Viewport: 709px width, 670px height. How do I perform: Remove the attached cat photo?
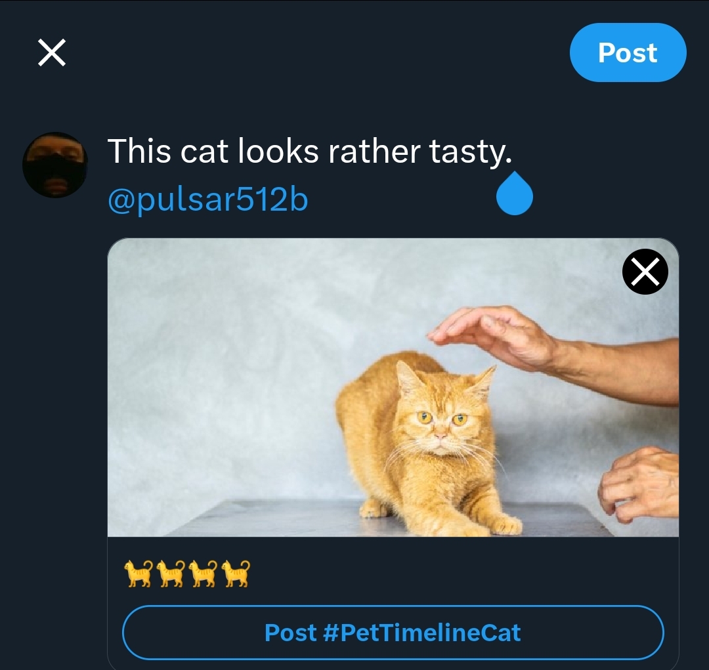tap(645, 272)
